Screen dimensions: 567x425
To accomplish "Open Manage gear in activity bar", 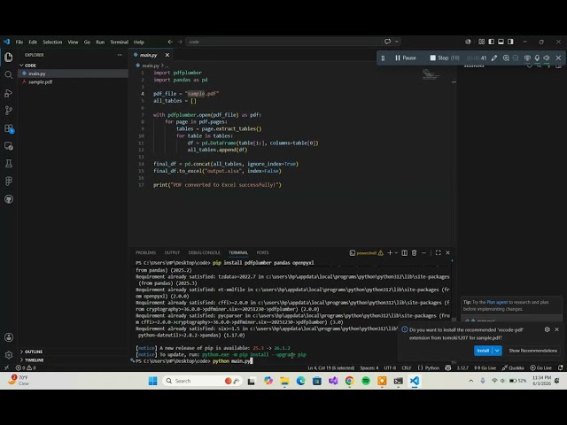I will [9, 355].
